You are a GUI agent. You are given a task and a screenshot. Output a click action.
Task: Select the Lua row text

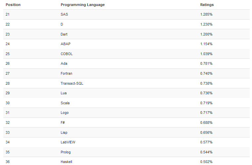[63, 93]
